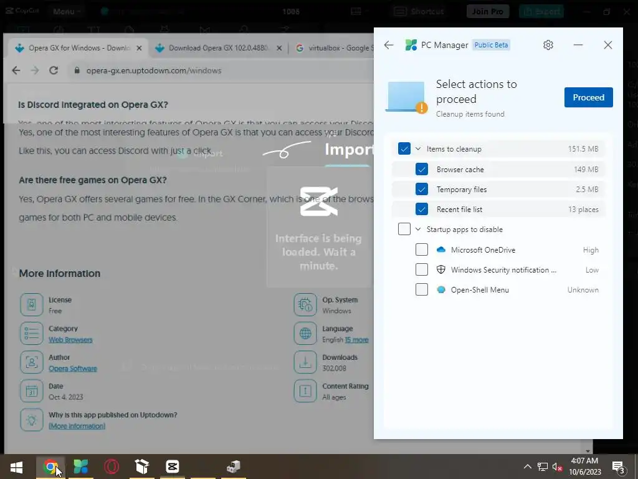
Task: Click the Downloads icon
Action: 305,362
